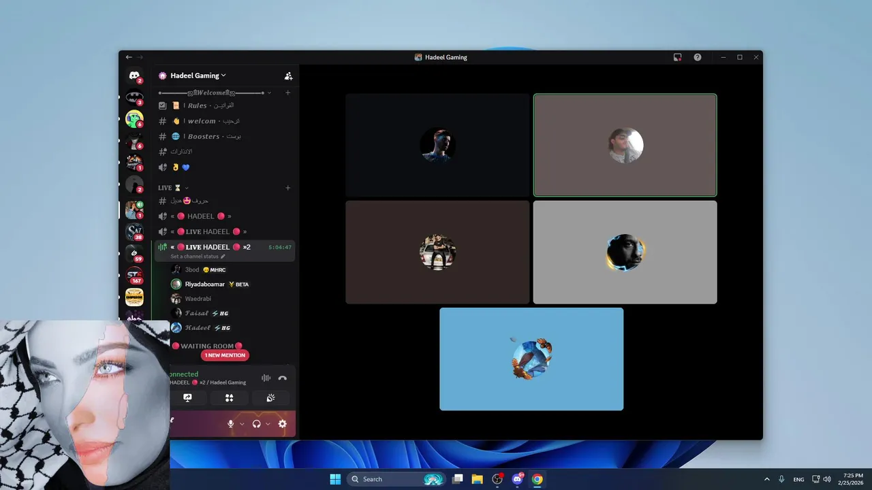This screenshot has height=490, width=872.
Task: Open the Windows Start menu
Action: coord(335,479)
